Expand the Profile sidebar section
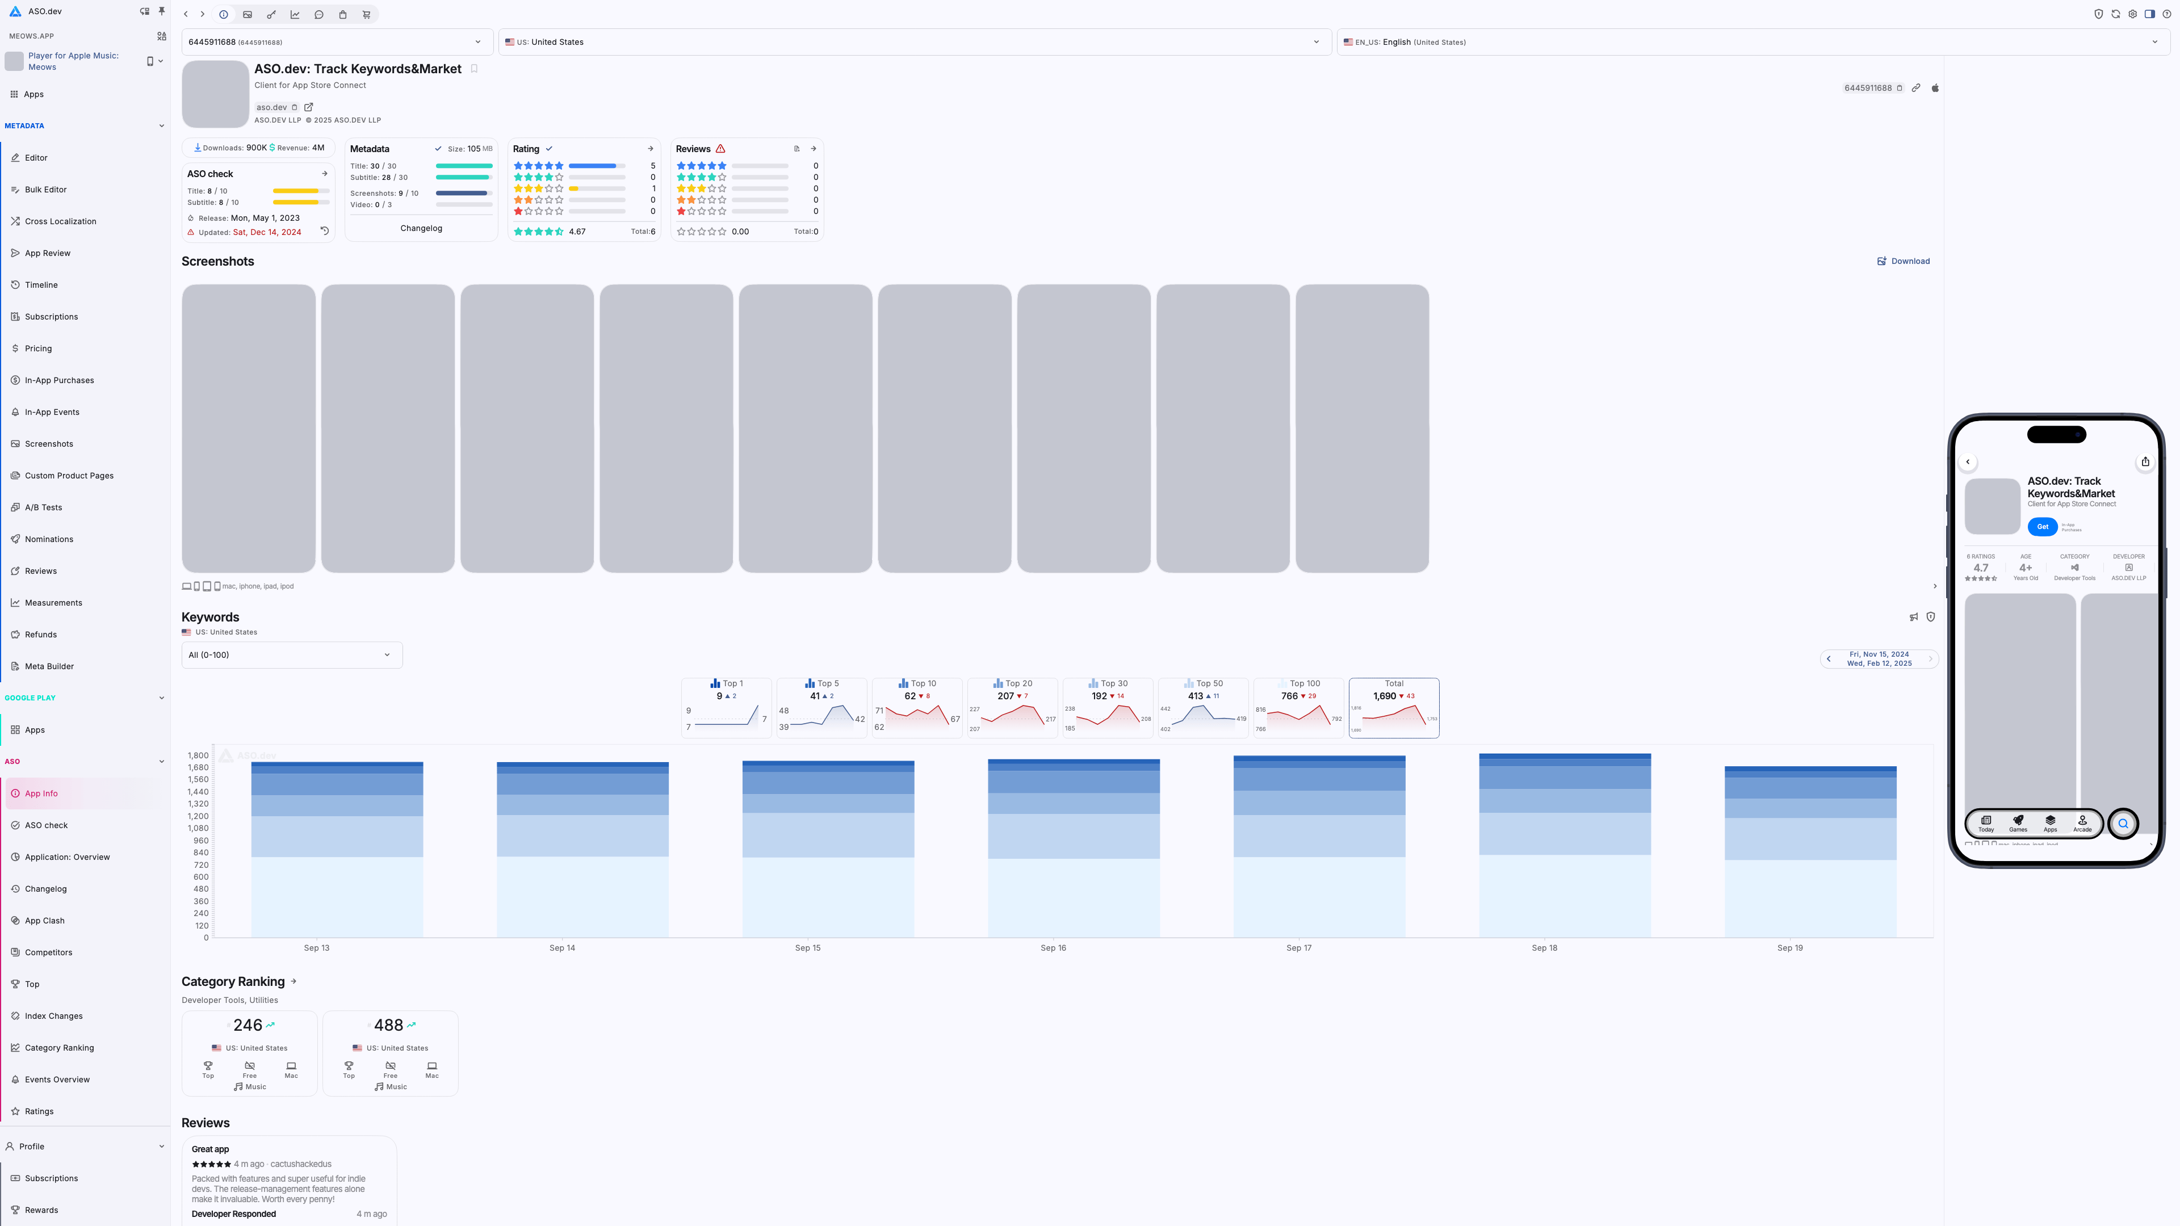Image resolution: width=2180 pixels, height=1226 pixels. (x=162, y=1147)
